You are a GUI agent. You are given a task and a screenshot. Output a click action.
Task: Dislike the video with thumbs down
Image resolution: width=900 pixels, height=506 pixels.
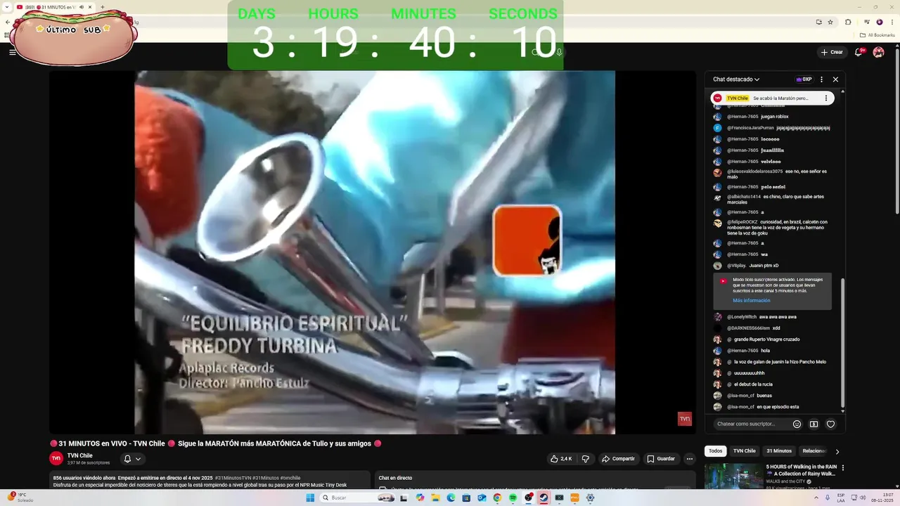tap(585, 459)
